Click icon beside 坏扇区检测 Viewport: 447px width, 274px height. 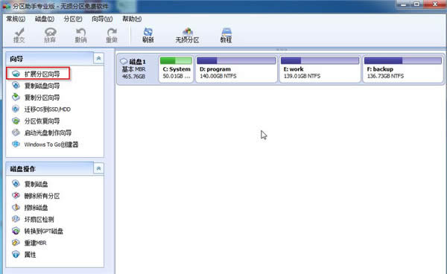coord(16,219)
